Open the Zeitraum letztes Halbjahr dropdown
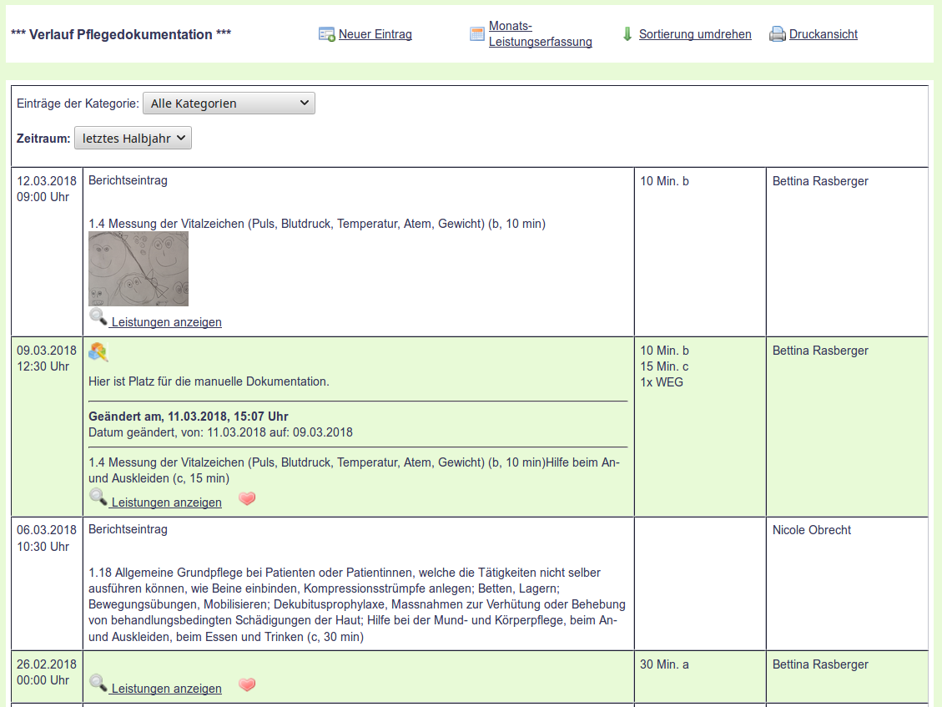Viewport: 942px width, 707px height. point(133,139)
